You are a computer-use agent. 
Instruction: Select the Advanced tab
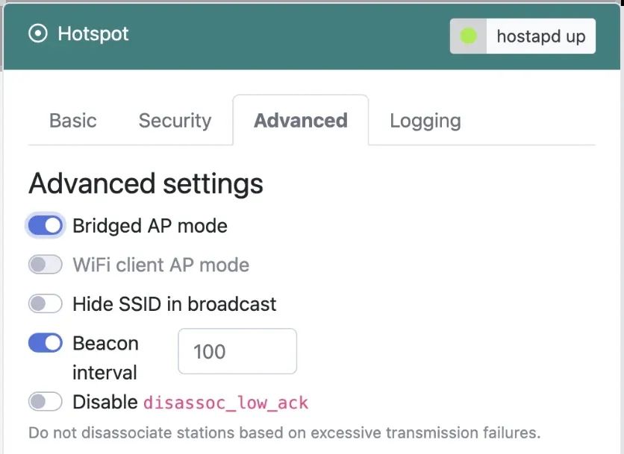[x=300, y=121]
